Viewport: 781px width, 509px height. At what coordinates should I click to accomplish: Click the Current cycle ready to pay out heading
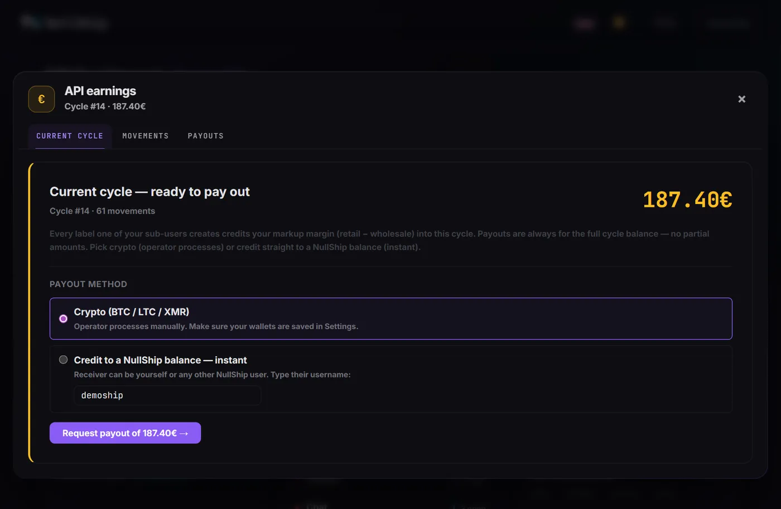tap(150, 192)
